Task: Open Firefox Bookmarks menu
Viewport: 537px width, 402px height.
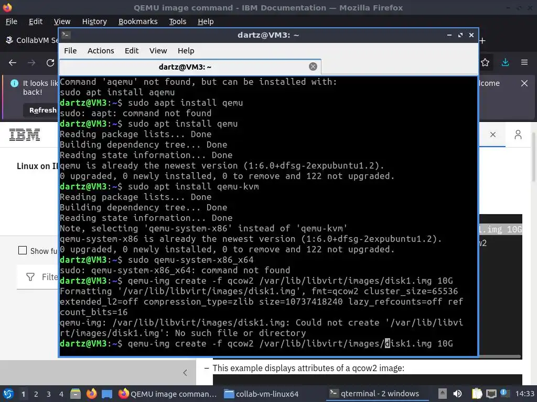Action: (138, 21)
